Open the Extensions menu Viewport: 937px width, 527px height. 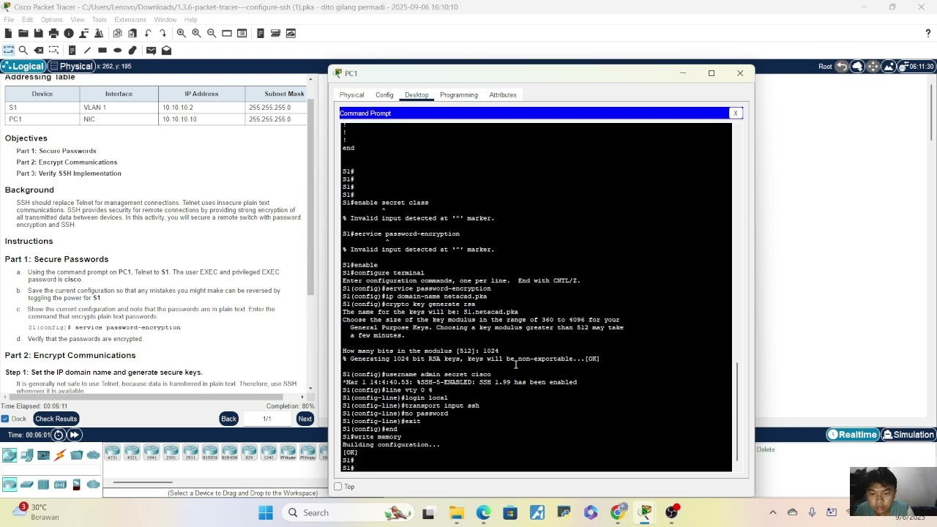[130, 20]
